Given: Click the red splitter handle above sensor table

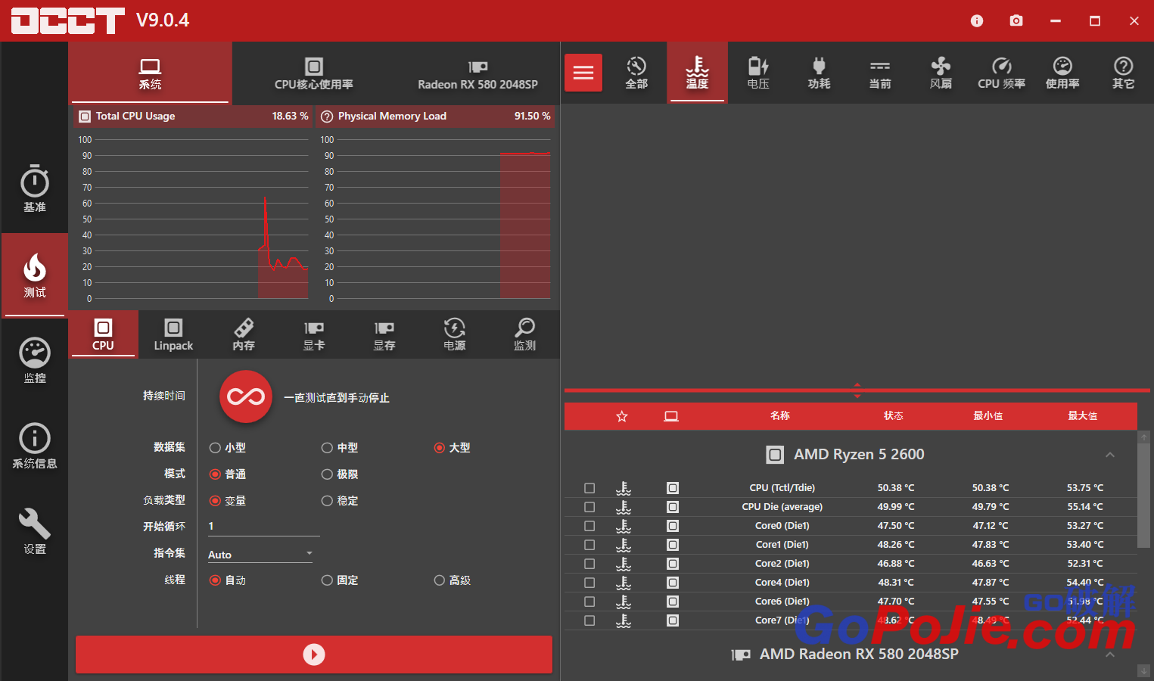Looking at the screenshot, I should coord(857,390).
